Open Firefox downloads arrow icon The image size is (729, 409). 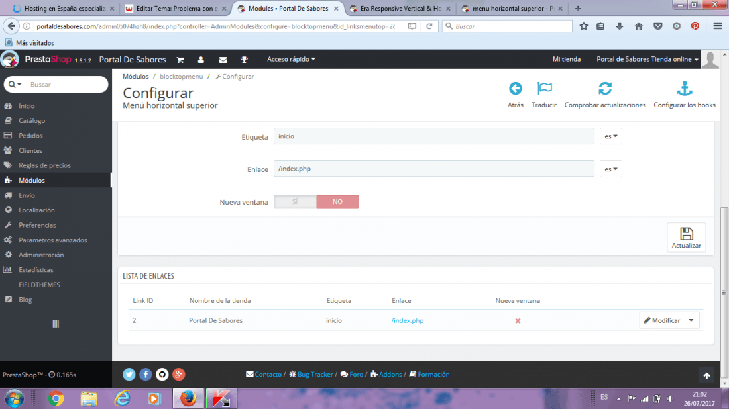tap(619, 26)
